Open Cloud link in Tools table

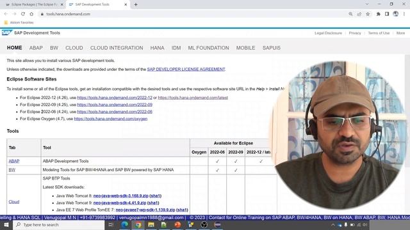click(14, 202)
